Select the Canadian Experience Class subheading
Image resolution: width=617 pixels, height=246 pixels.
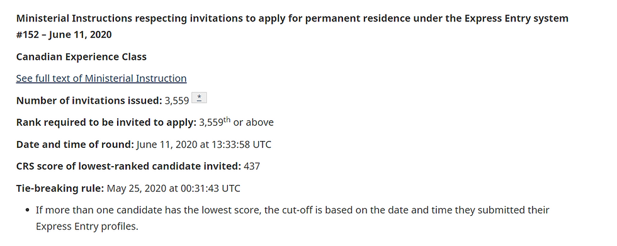[x=81, y=57]
